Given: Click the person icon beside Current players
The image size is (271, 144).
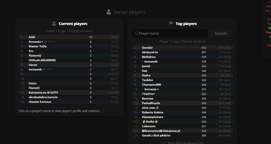Looking at the screenshot, I should 54,24.
